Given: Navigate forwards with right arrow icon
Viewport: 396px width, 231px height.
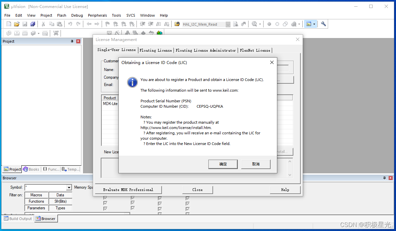Looking at the screenshot, I should (97, 24).
